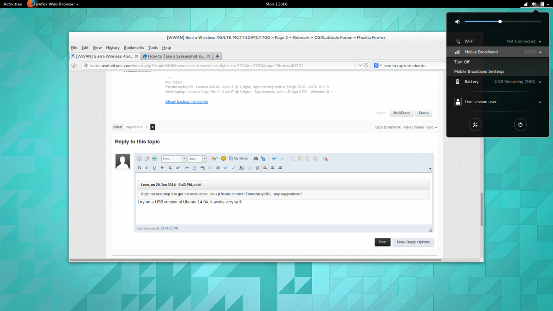
Task: Turn Off mobile broadband
Action: point(462,62)
